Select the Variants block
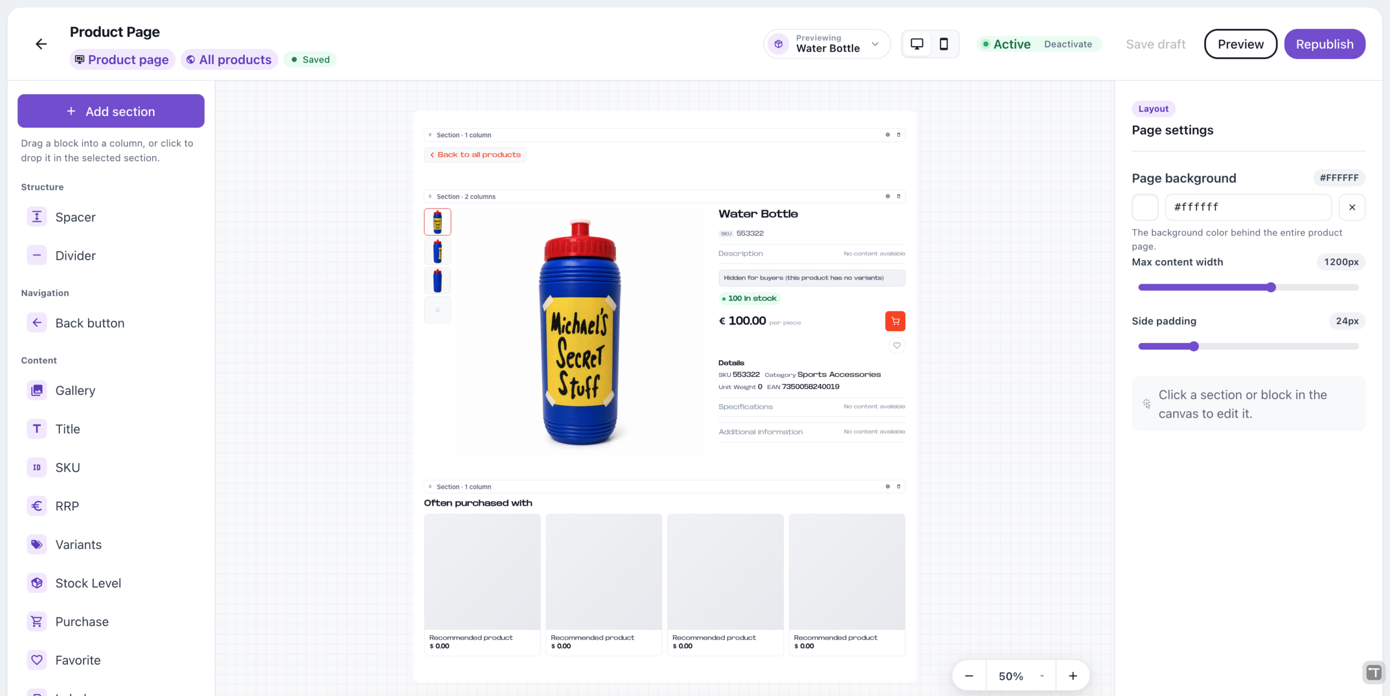 tap(111, 544)
